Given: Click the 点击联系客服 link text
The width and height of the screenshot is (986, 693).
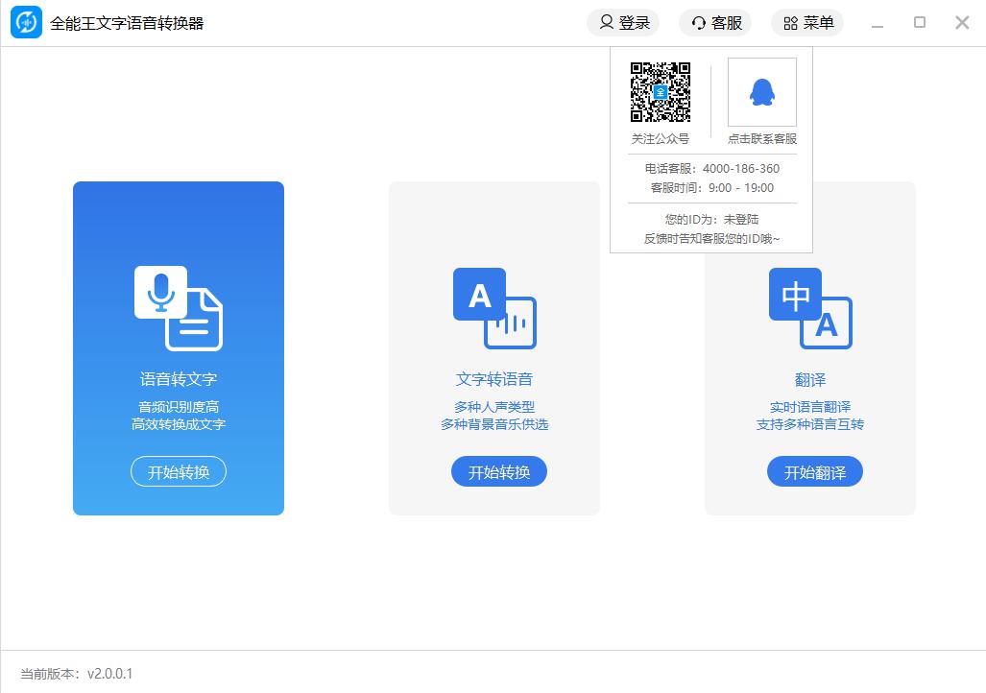Looking at the screenshot, I should point(761,138).
